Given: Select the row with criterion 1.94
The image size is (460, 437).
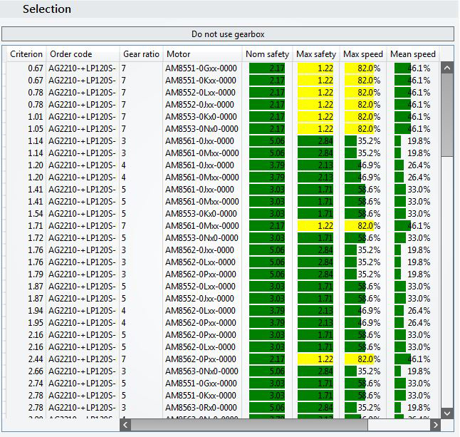Looking at the screenshot, I should click(x=223, y=310).
